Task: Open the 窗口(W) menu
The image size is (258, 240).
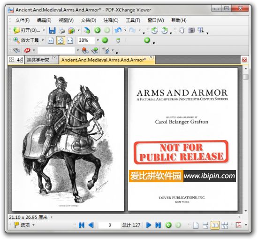Action: 156,20
